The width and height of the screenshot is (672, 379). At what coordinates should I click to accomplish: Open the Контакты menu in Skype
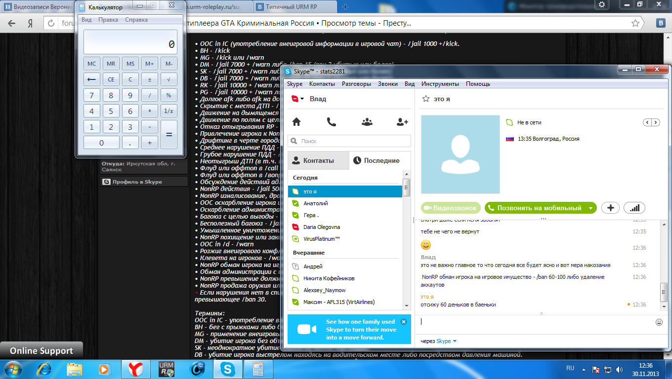322,84
